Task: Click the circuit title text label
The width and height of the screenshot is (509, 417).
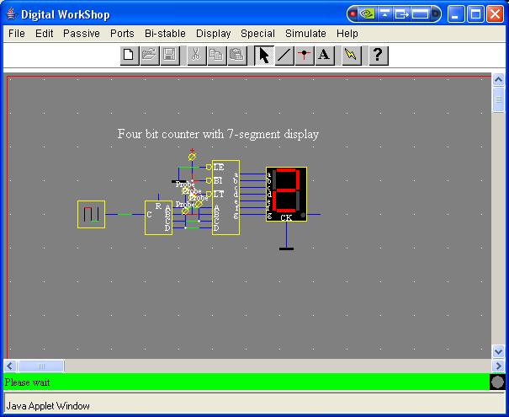Action: [218, 134]
